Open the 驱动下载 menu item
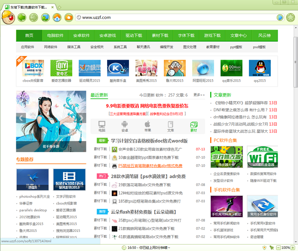298x251 pixels. pos(134,36)
